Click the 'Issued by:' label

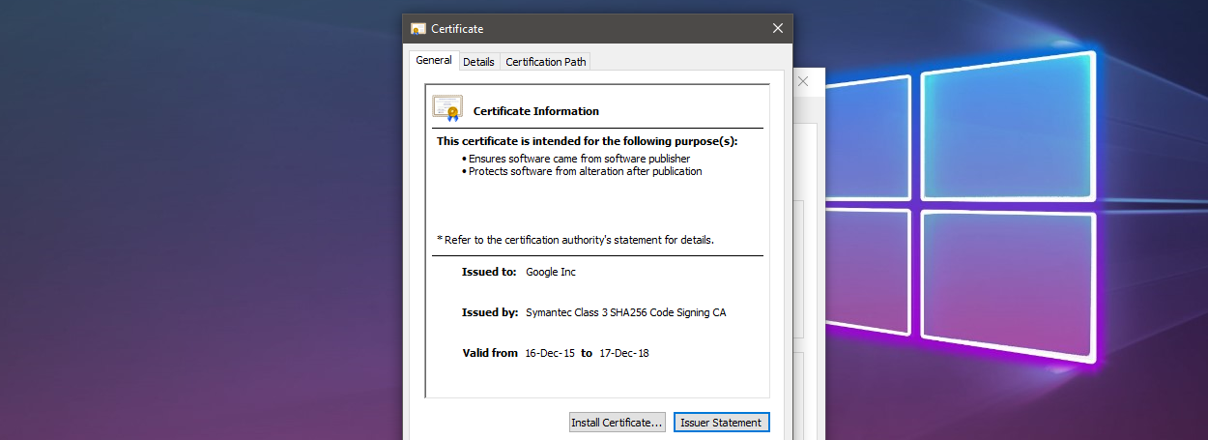(490, 312)
